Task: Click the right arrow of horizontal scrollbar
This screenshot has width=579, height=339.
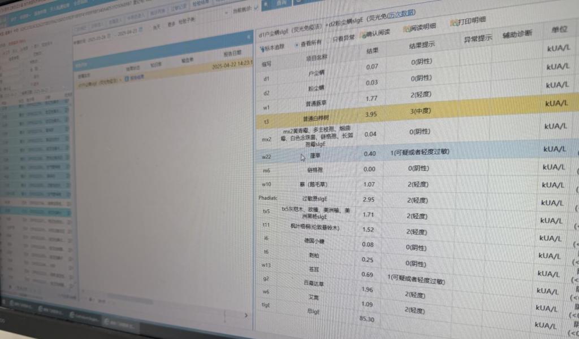Action: click(x=246, y=315)
